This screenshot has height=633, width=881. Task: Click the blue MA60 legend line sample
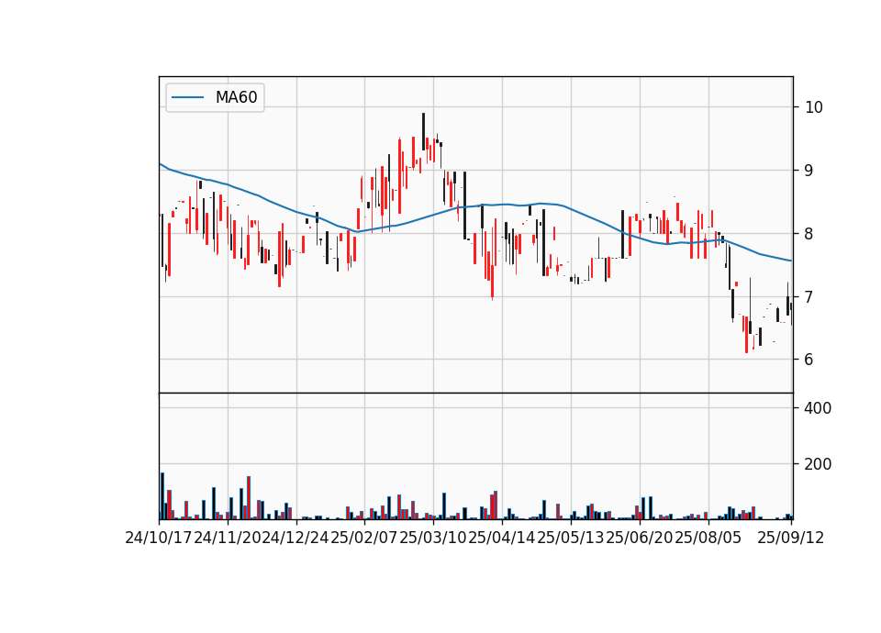point(187,98)
